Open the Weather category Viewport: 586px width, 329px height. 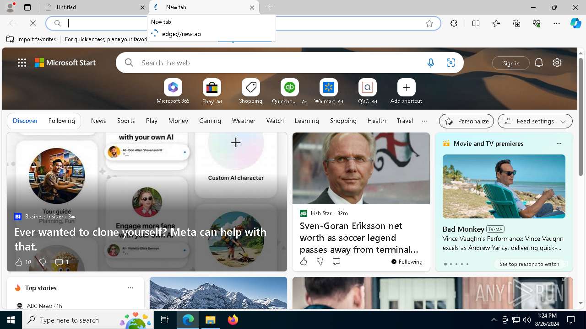coord(244,121)
